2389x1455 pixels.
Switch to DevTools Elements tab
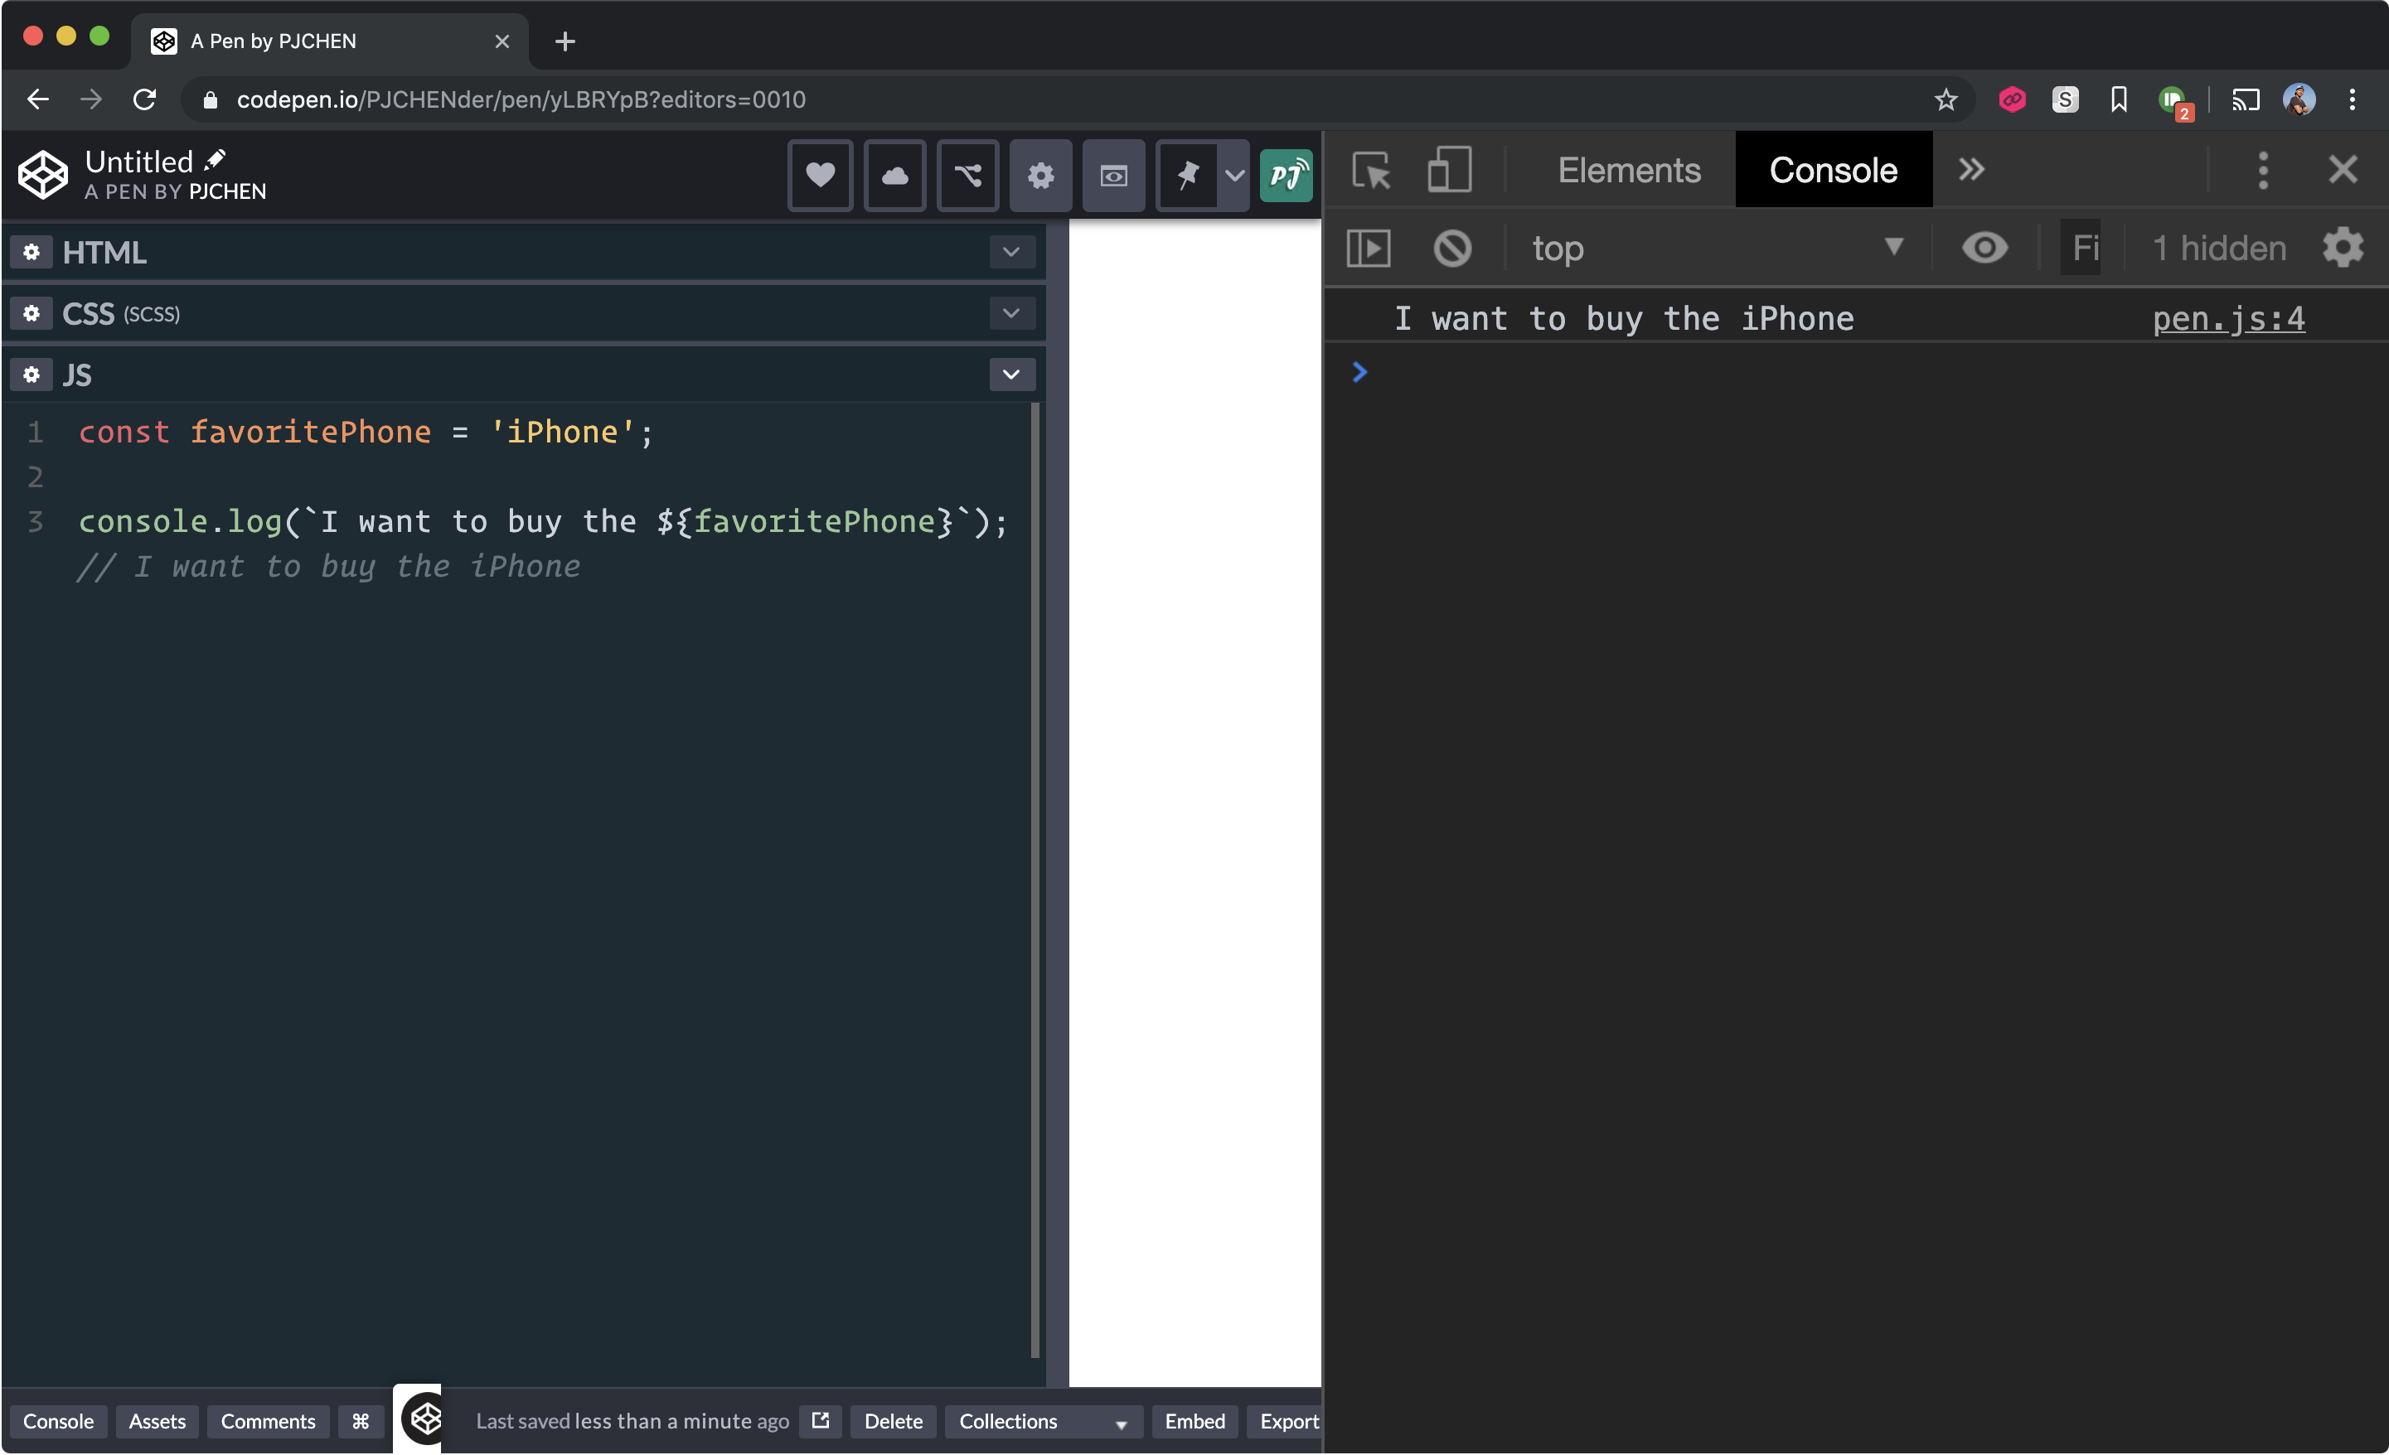click(1628, 171)
